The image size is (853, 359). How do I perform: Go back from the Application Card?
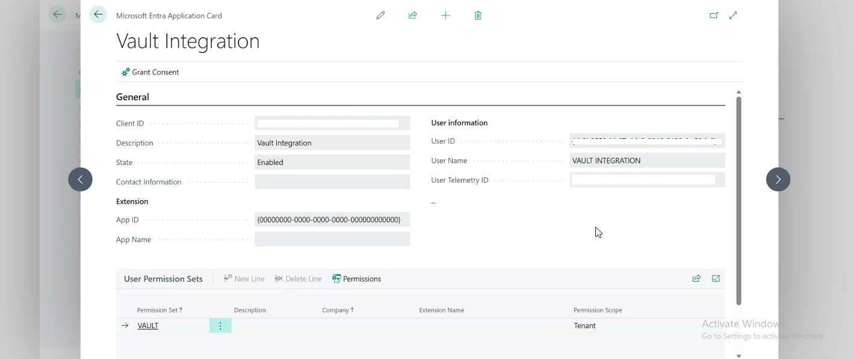(98, 15)
